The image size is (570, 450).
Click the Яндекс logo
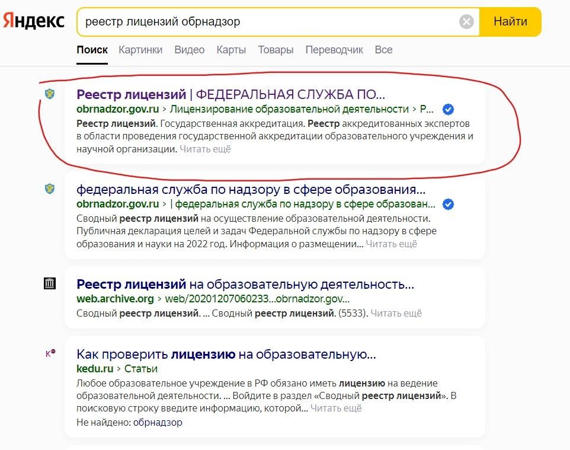pos(34,21)
